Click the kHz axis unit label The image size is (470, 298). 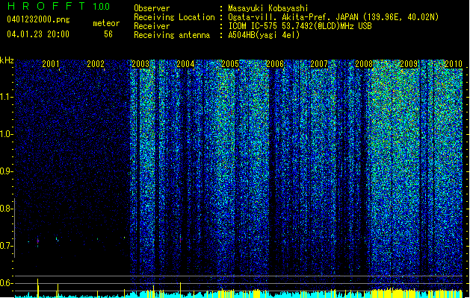(7, 60)
